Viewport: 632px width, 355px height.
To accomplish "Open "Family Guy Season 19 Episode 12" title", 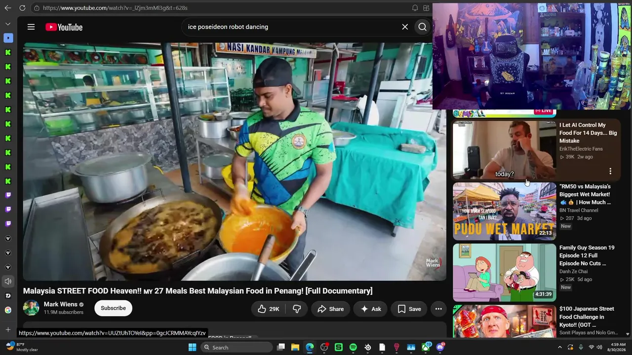I will pyautogui.click(x=587, y=255).
